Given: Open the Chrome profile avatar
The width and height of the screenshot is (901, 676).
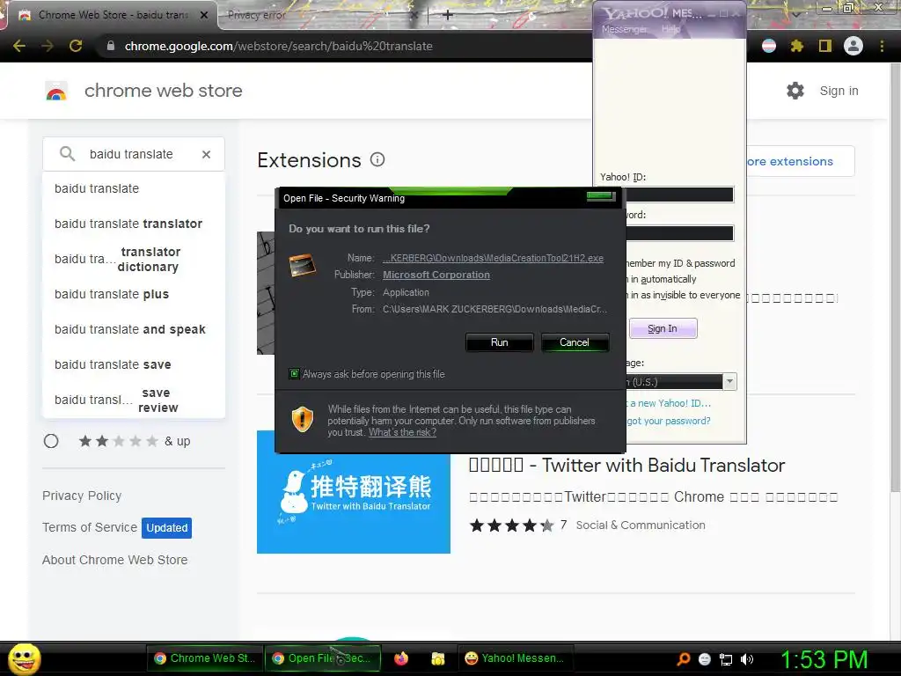Looking at the screenshot, I should point(853,46).
